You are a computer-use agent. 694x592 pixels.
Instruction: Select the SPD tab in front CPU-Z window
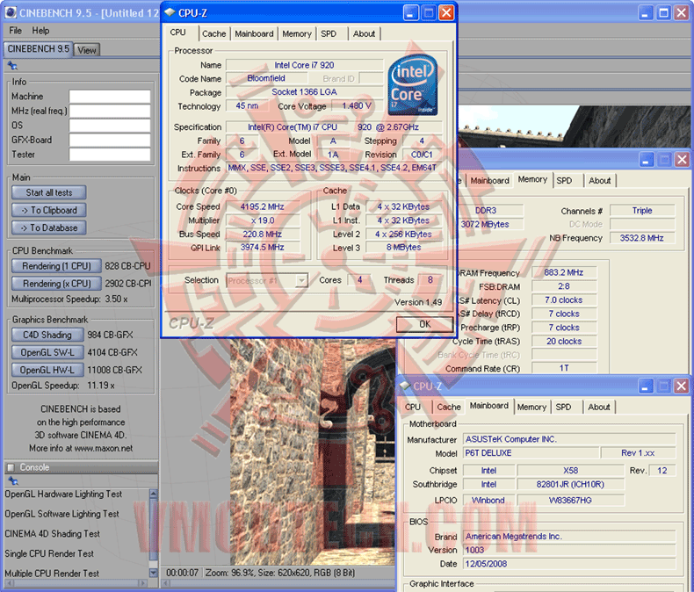pyautogui.click(x=329, y=34)
